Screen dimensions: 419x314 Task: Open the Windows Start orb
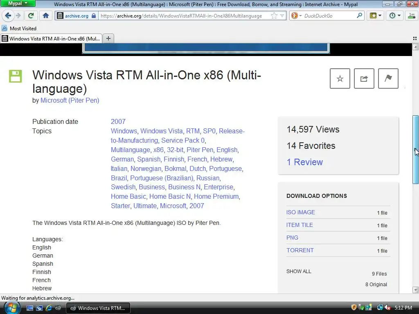[x=12, y=308]
